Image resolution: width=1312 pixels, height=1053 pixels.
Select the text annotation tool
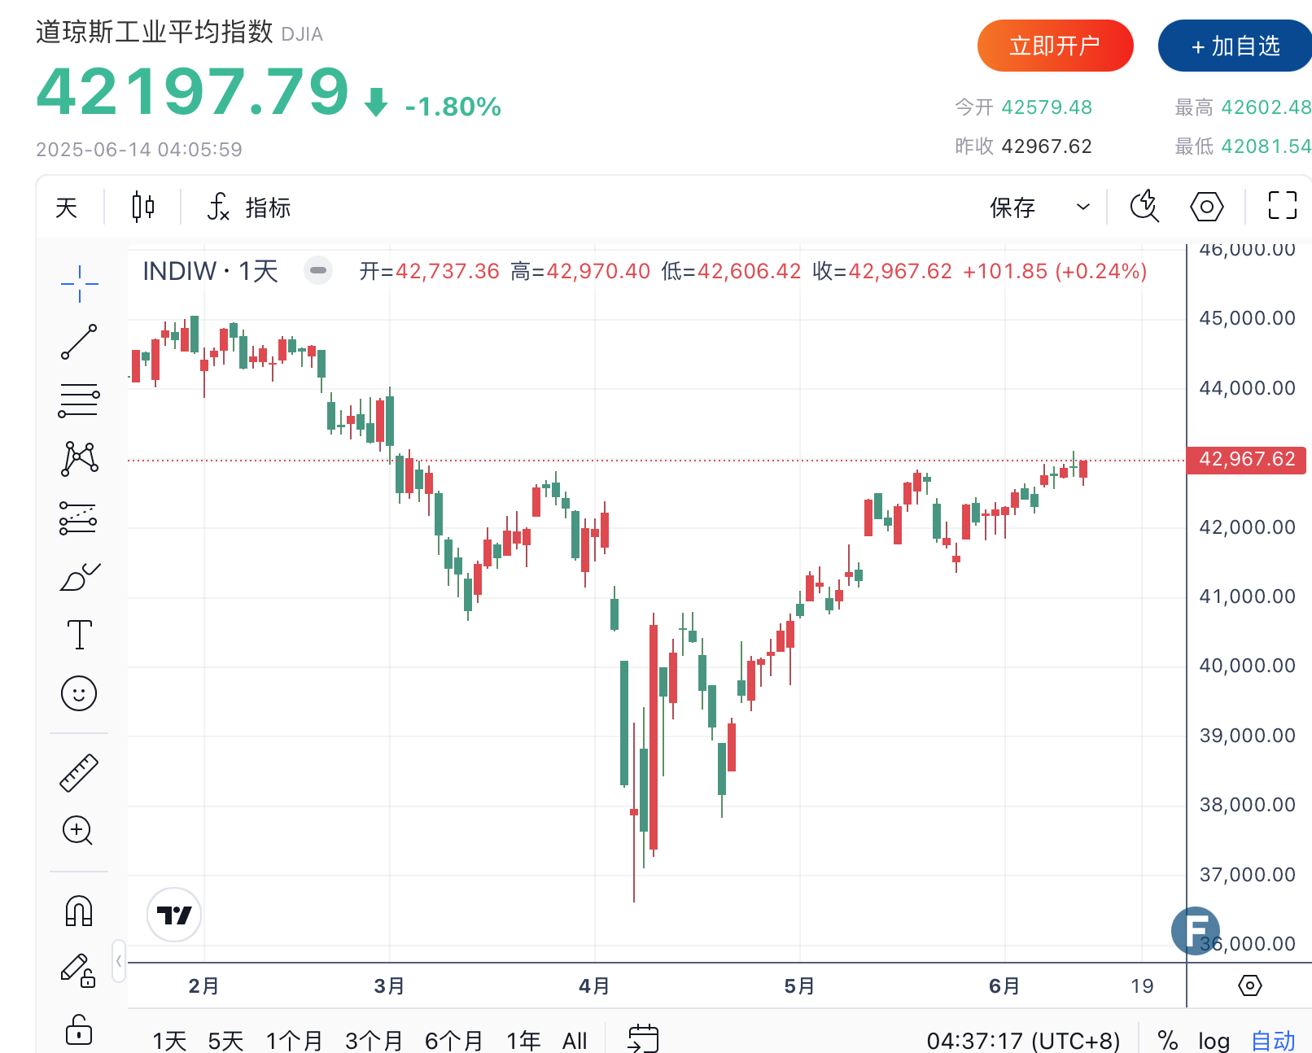click(79, 635)
